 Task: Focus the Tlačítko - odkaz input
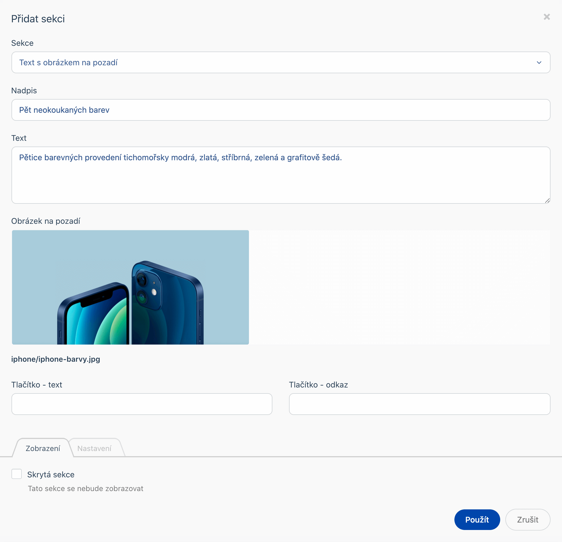tap(419, 404)
